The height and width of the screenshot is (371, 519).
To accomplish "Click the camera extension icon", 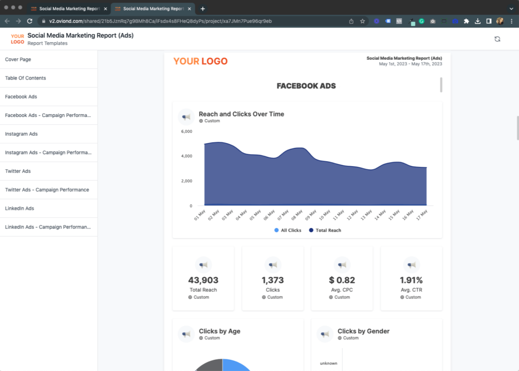I will [x=433, y=21].
